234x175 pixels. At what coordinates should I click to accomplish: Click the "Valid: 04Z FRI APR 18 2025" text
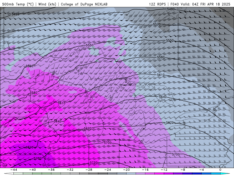tap(206, 4)
